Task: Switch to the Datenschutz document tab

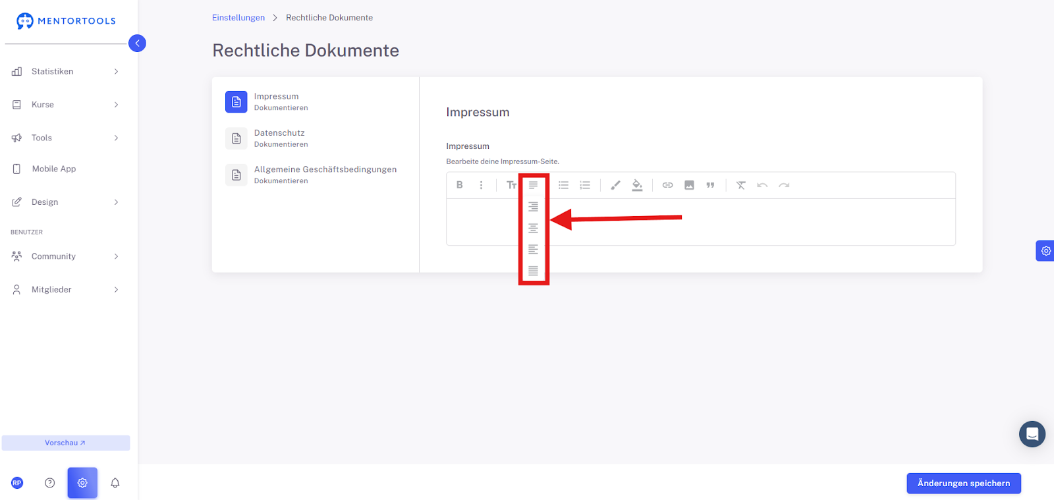Action: click(316, 138)
